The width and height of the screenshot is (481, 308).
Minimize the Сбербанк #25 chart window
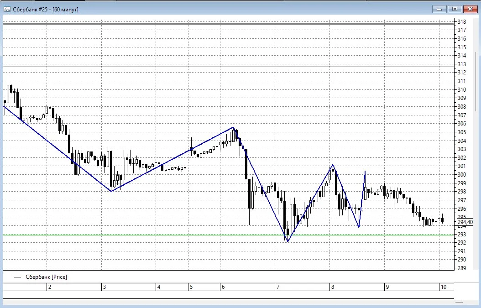coord(439,9)
